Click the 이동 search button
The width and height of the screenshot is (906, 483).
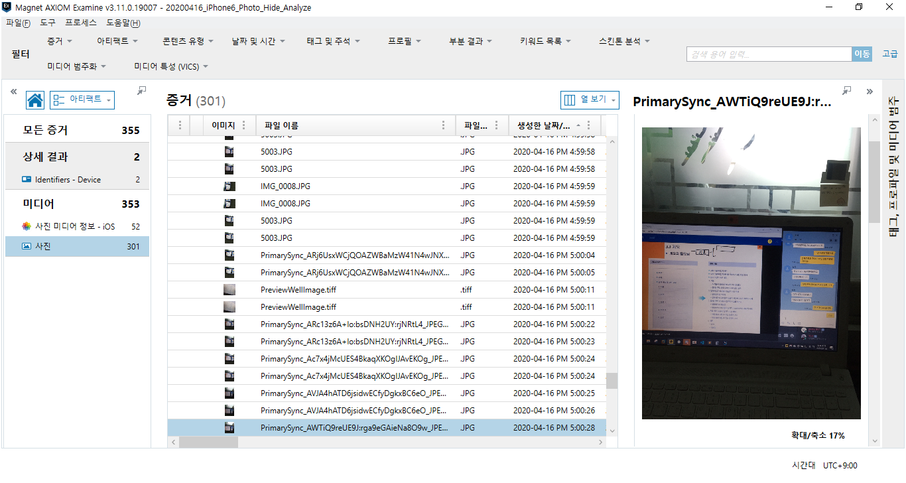862,54
